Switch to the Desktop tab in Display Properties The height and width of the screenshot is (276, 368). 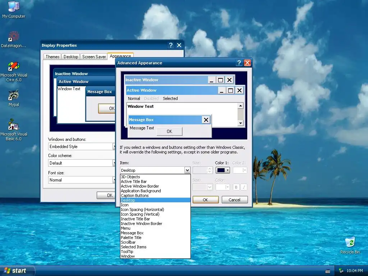click(71, 56)
